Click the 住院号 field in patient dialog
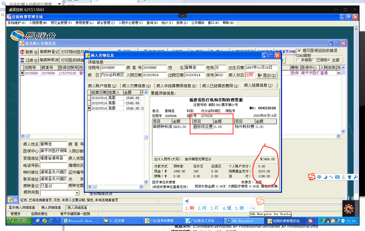This screenshot has width=365, height=231. pyautogui.click(x=113, y=67)
